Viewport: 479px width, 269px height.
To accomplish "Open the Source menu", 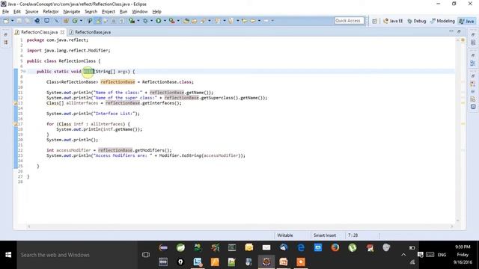I will [x=31, y=12].
